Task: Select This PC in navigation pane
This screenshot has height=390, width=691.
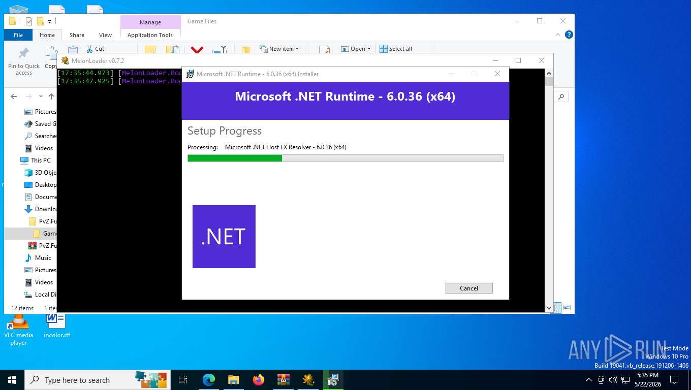Action: point(36,160)
